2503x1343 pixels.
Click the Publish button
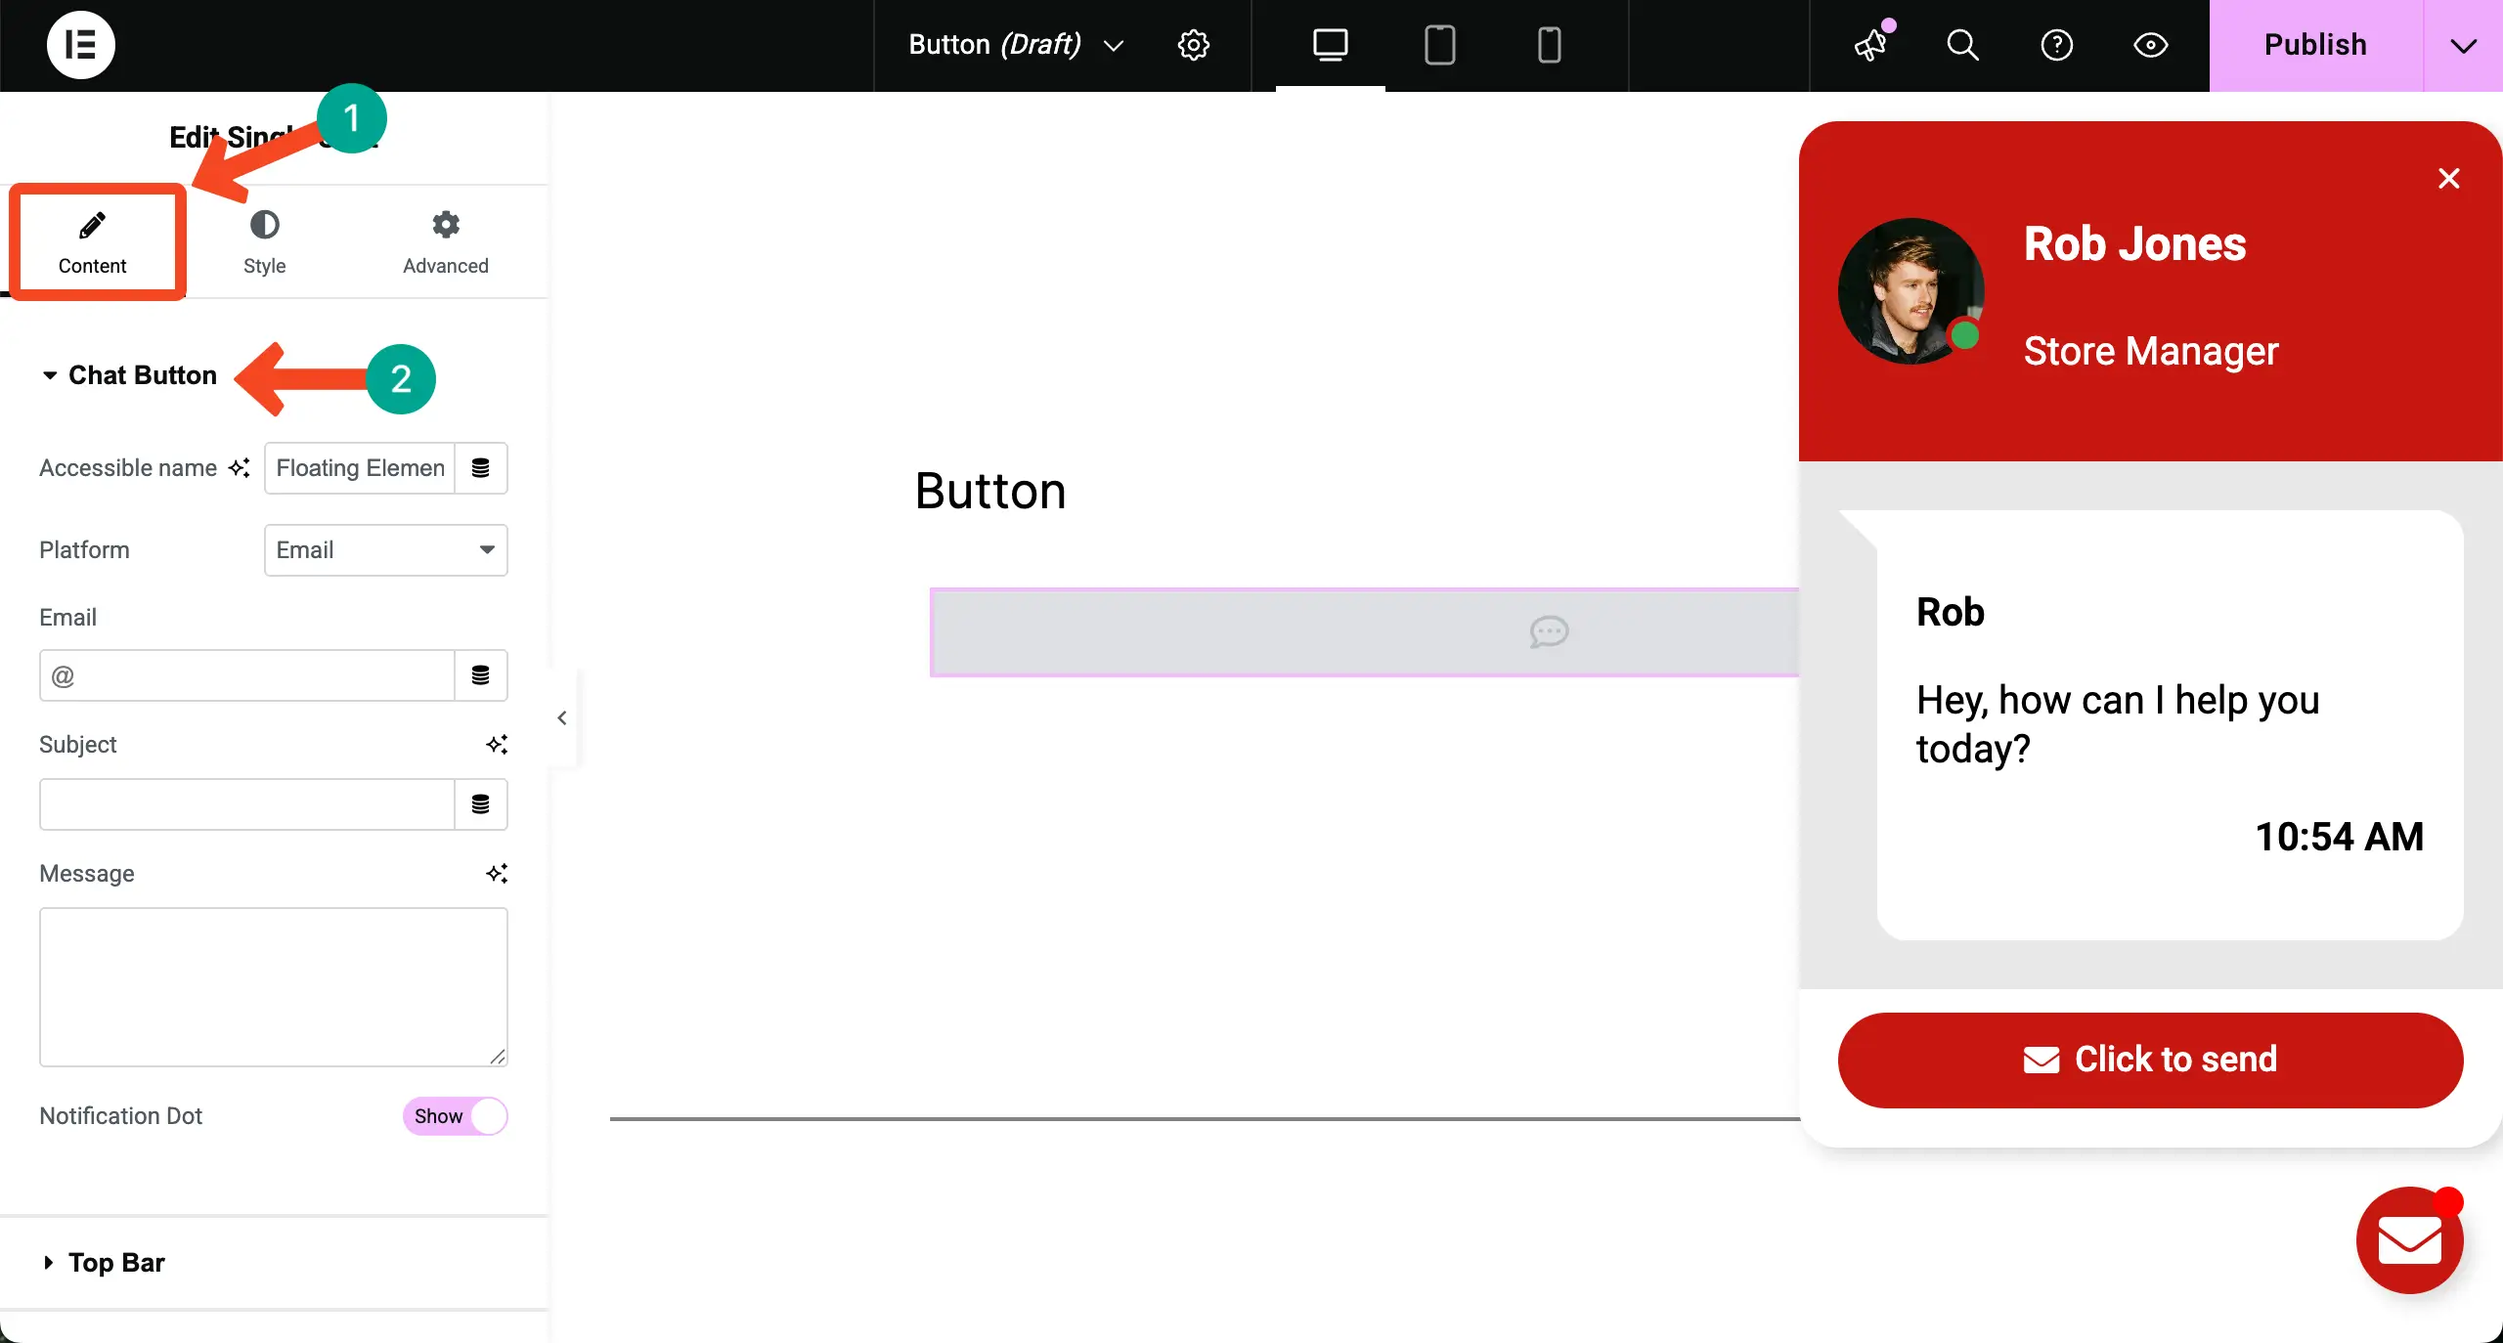click(2314, 45)
